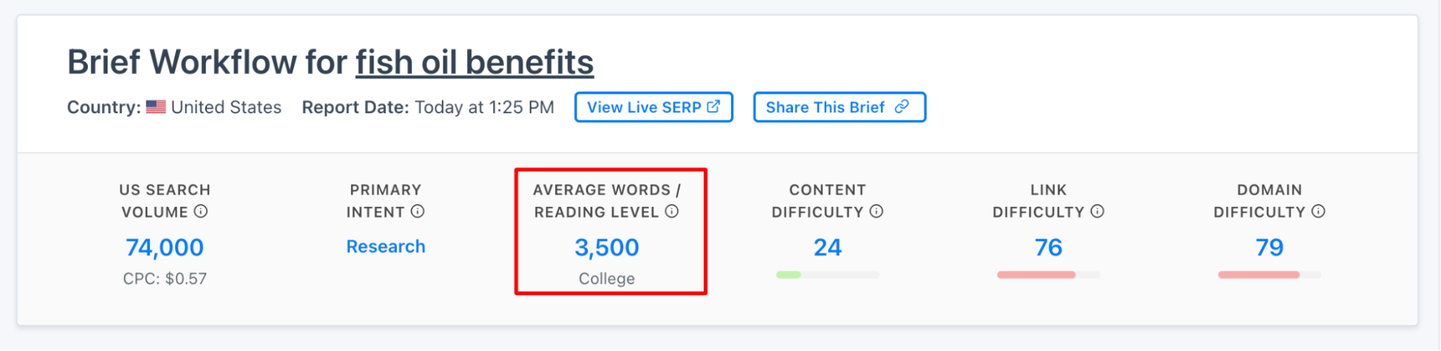The image size is (1441, 351).
Task: Click the green Content Difficulty bar
Action: click(x=789, y=275)
